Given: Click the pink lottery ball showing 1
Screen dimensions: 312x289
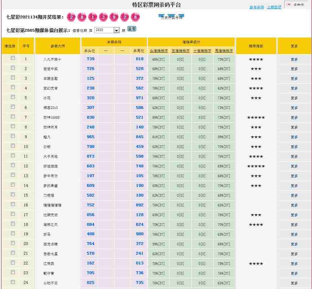Looking at the screenshot, I should click(93, 17).
